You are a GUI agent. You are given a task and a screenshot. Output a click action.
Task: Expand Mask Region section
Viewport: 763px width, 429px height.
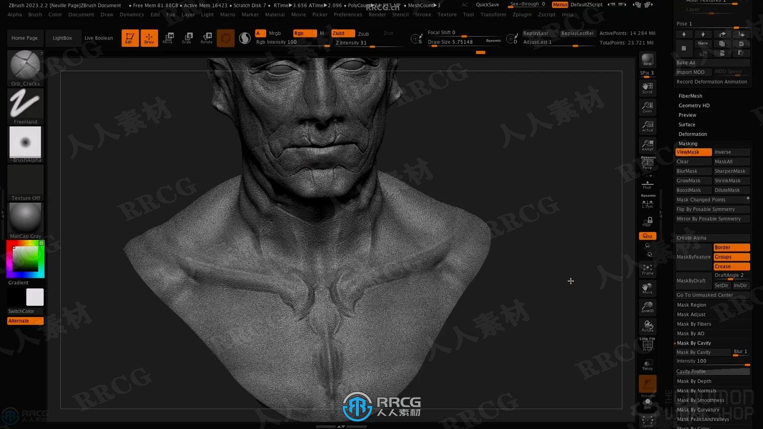pos(691,305)
